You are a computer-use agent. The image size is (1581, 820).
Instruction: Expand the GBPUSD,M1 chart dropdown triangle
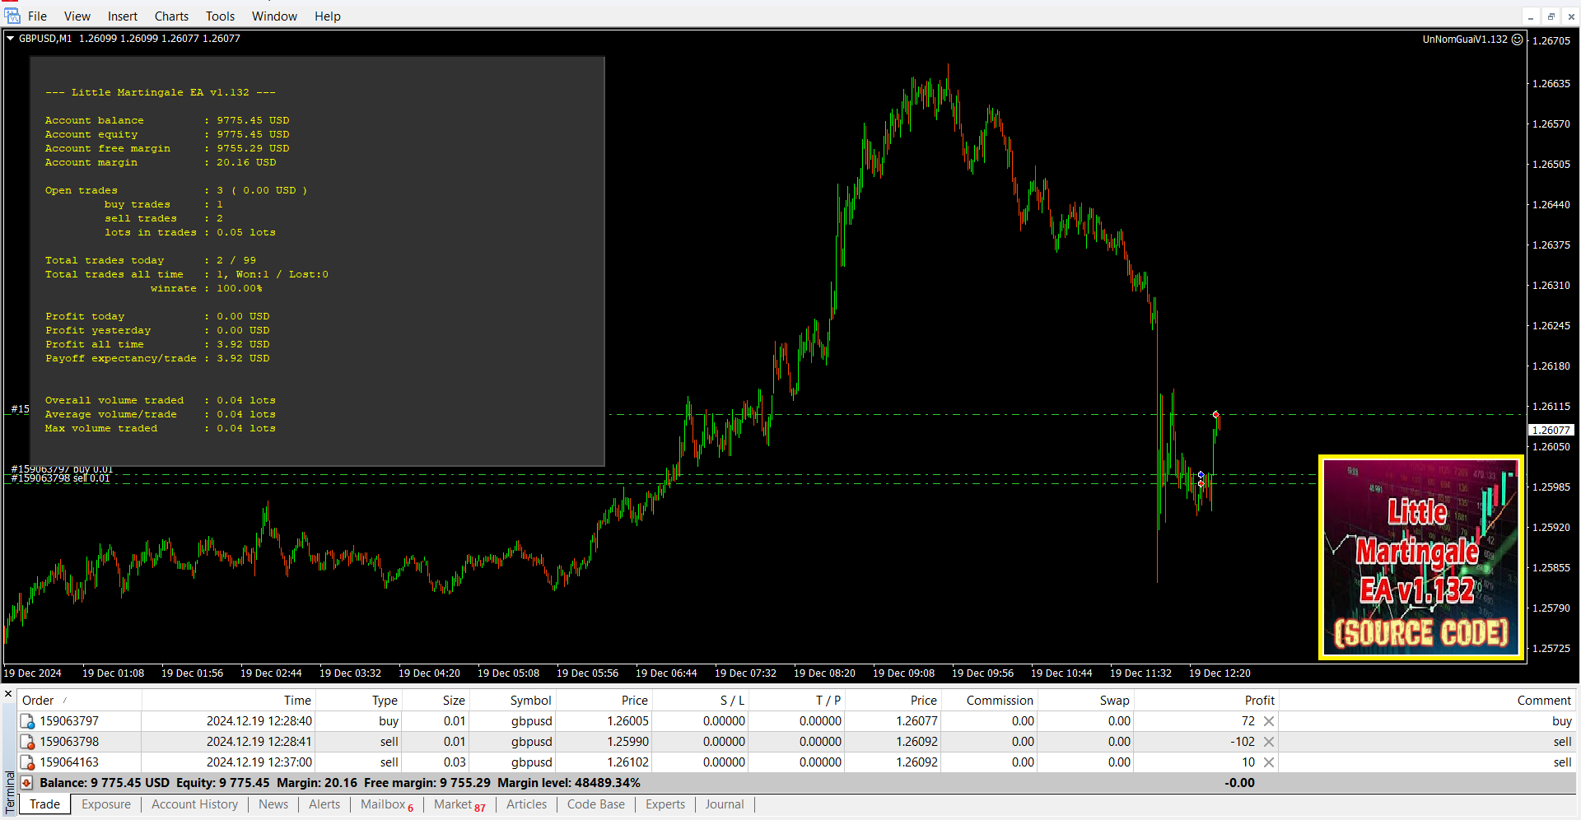pos(11,39)
